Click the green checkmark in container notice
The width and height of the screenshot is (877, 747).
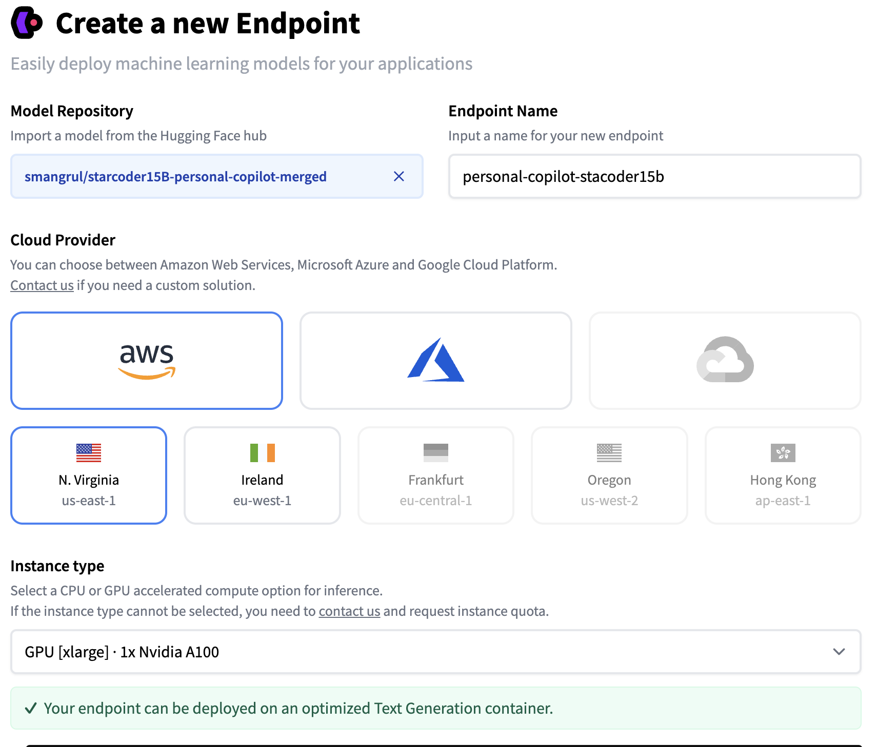click(31, 709)
